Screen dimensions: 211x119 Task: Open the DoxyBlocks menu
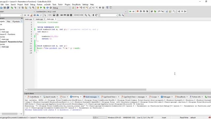pos(76,4)
